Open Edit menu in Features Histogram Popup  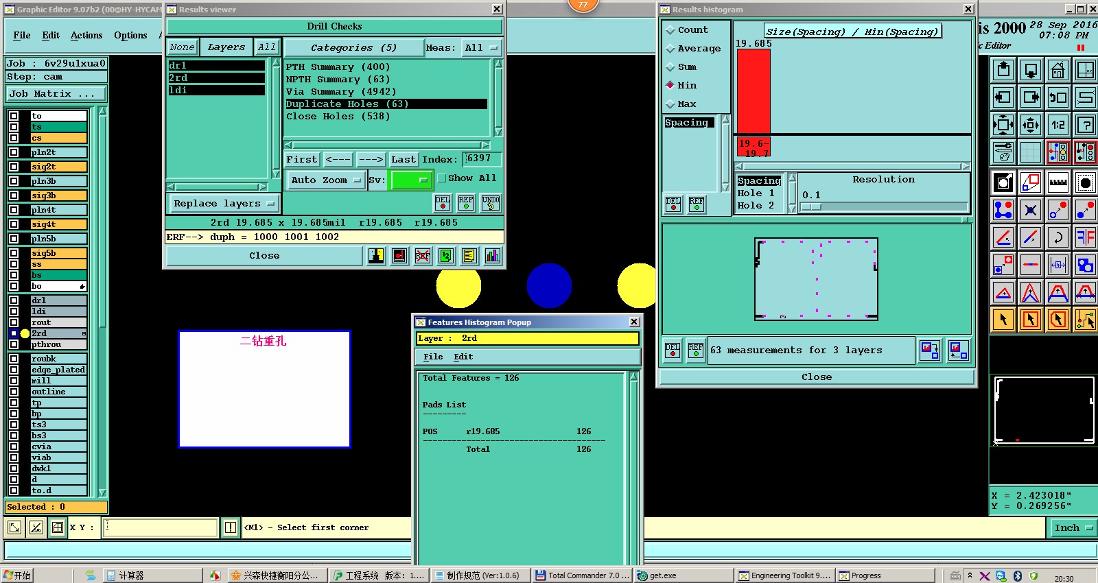click(463, 357)
